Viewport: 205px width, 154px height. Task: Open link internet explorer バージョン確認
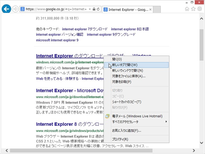(x=60, y=35)
